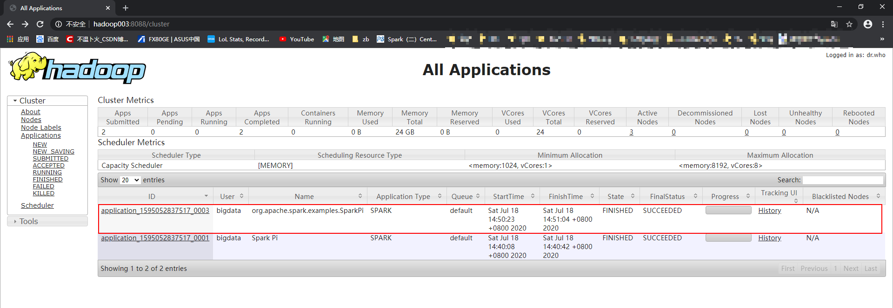893x308 pixels.
Task: Filter applications by FINISHED state
Action: [47, 180]
